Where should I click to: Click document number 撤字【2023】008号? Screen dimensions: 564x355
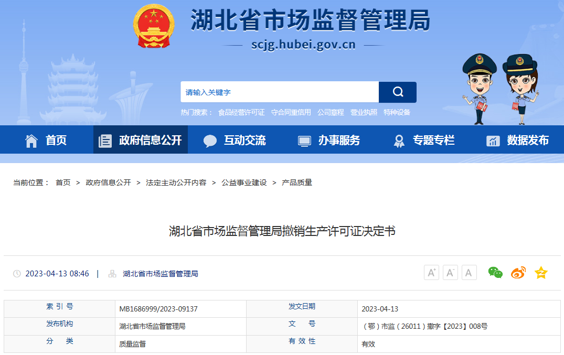point(425,326)
